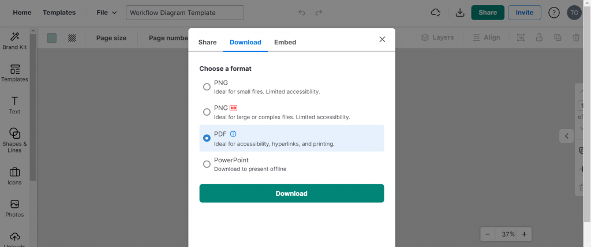Open the Brand Kit panel
Viewport: 591px width, 247px height.
14,41
